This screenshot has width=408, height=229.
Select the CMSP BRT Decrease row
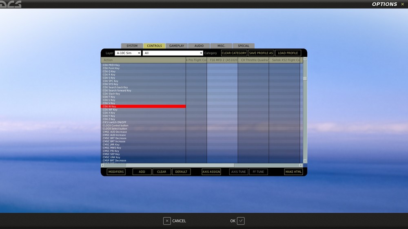point(143,161)
